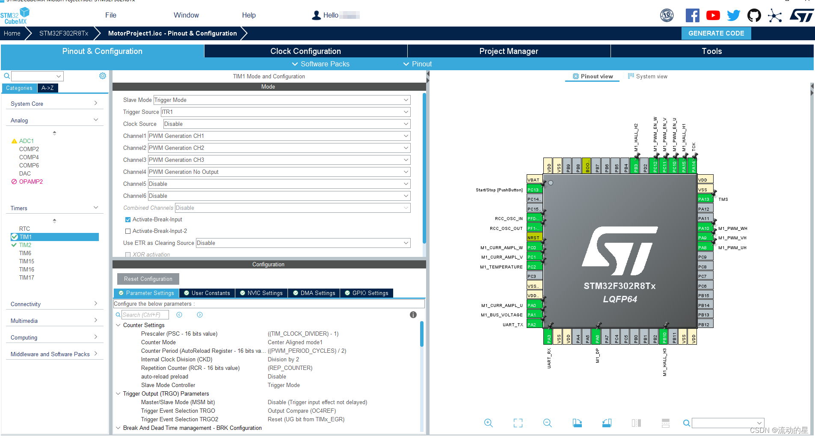Switch to the Clock Configuration tab
815x438 pixels.
305,51
